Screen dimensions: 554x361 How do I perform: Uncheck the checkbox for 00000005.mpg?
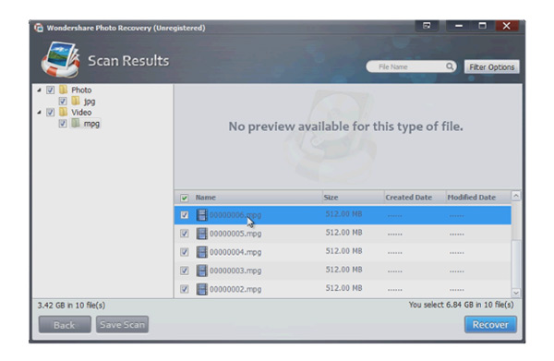(185, 234)
